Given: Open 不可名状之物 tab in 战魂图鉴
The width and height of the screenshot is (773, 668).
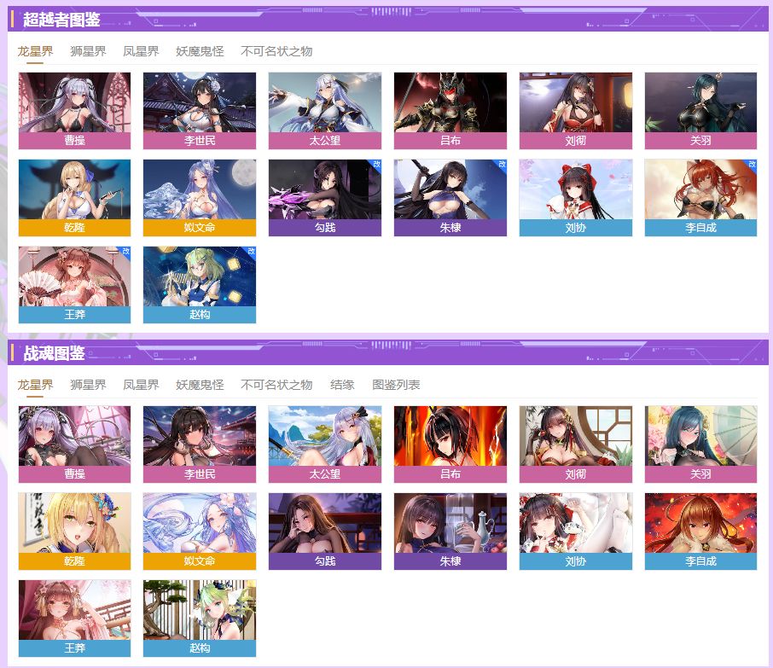Looking at the screenshot, I should 276,385.
